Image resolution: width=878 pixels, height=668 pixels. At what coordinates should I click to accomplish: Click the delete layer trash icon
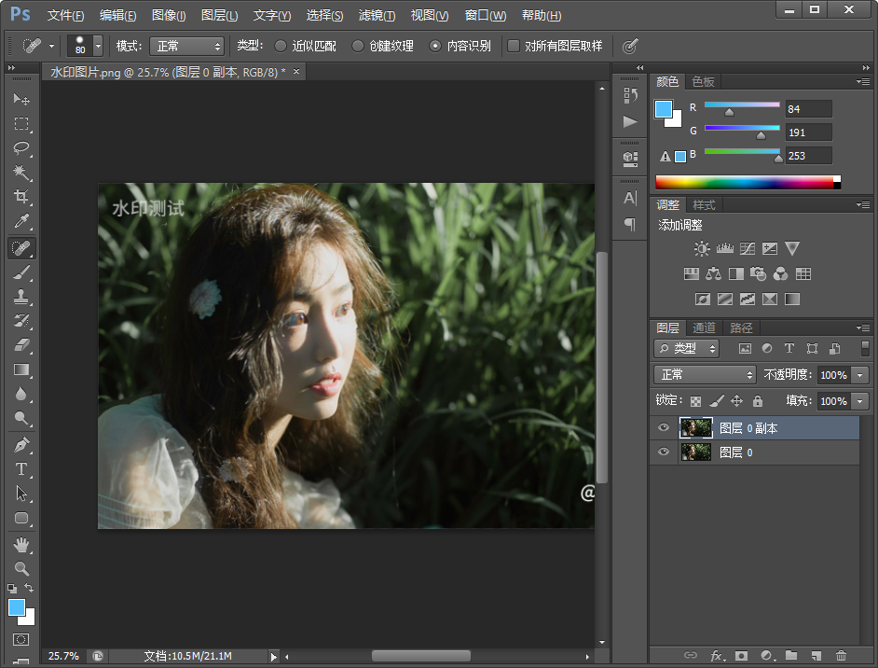coord(841,656)
